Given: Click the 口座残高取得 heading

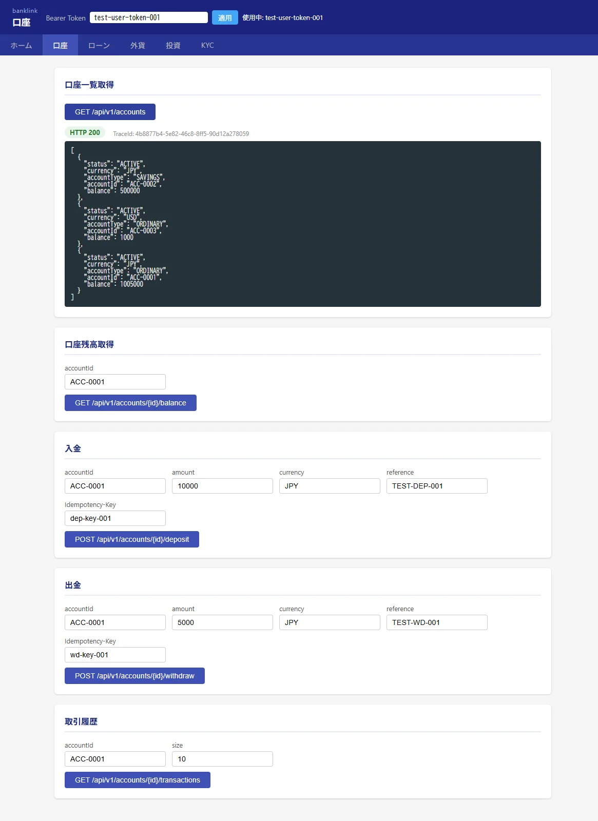Looking at the screenshot, I should tap(89, 344).
